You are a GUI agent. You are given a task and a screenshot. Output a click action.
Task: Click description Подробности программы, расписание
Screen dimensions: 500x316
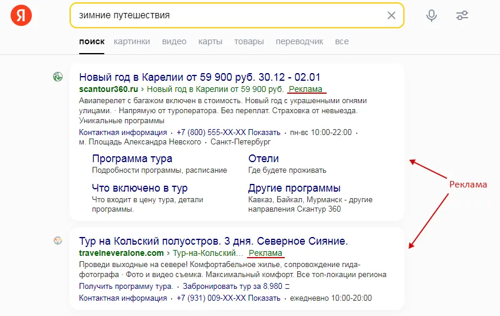pos(159,170)
